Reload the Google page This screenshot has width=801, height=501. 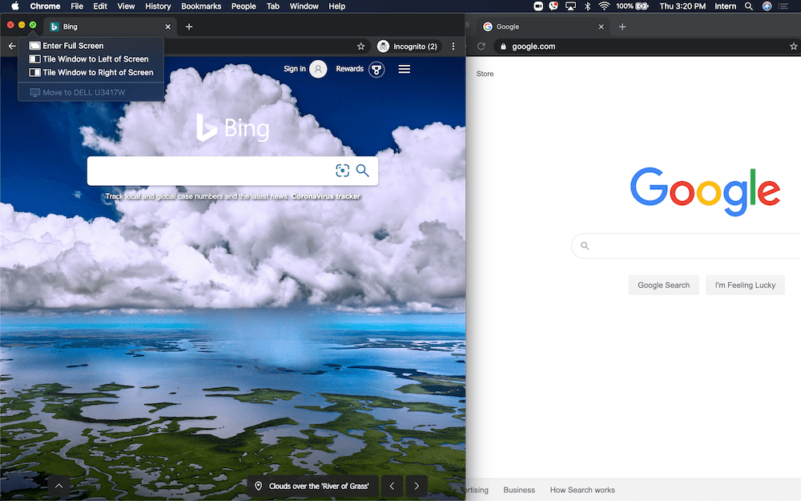click(481, 46)
